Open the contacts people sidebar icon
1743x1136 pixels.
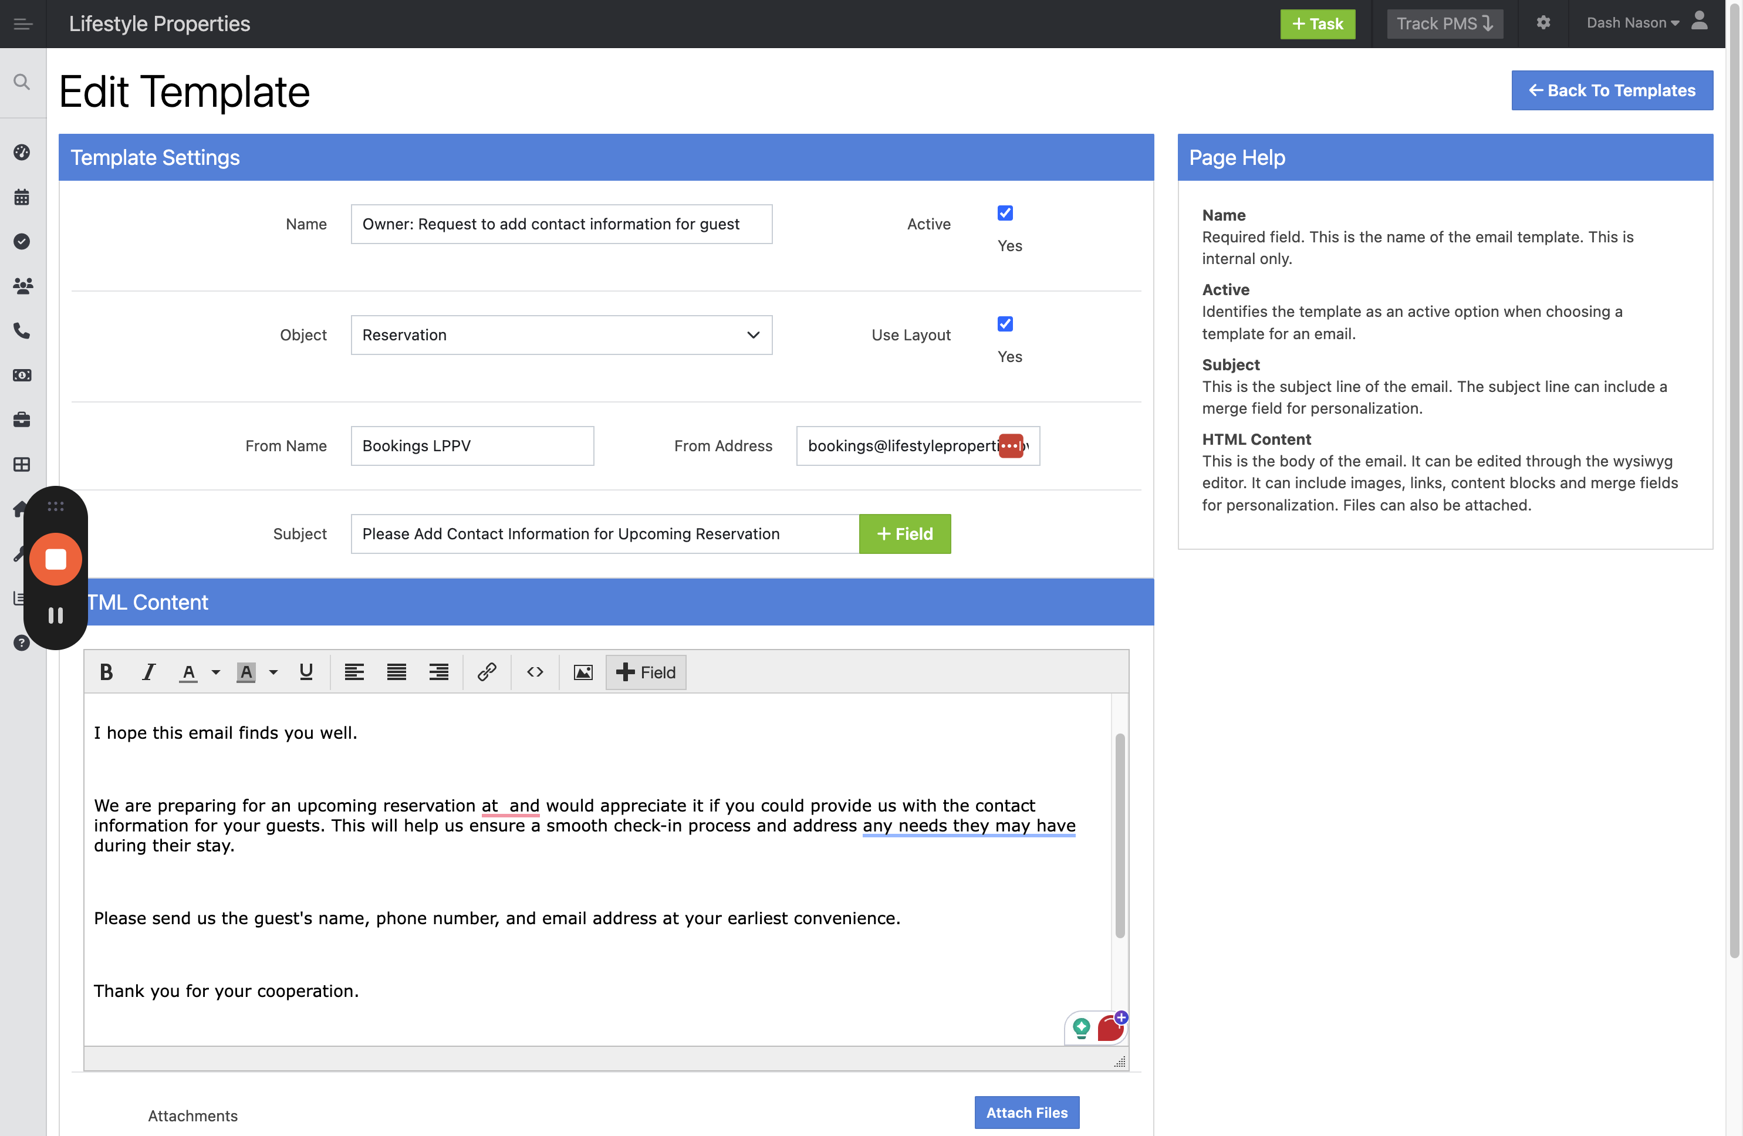coord(23,286)
